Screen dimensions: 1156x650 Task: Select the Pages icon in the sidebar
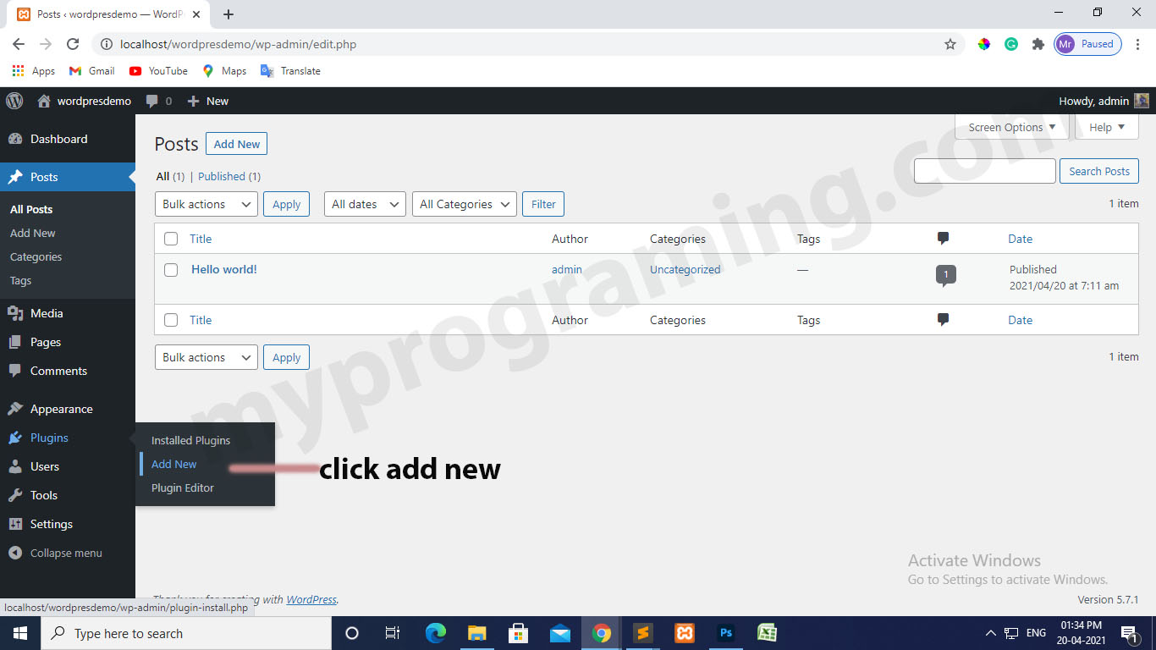(18, 342)
